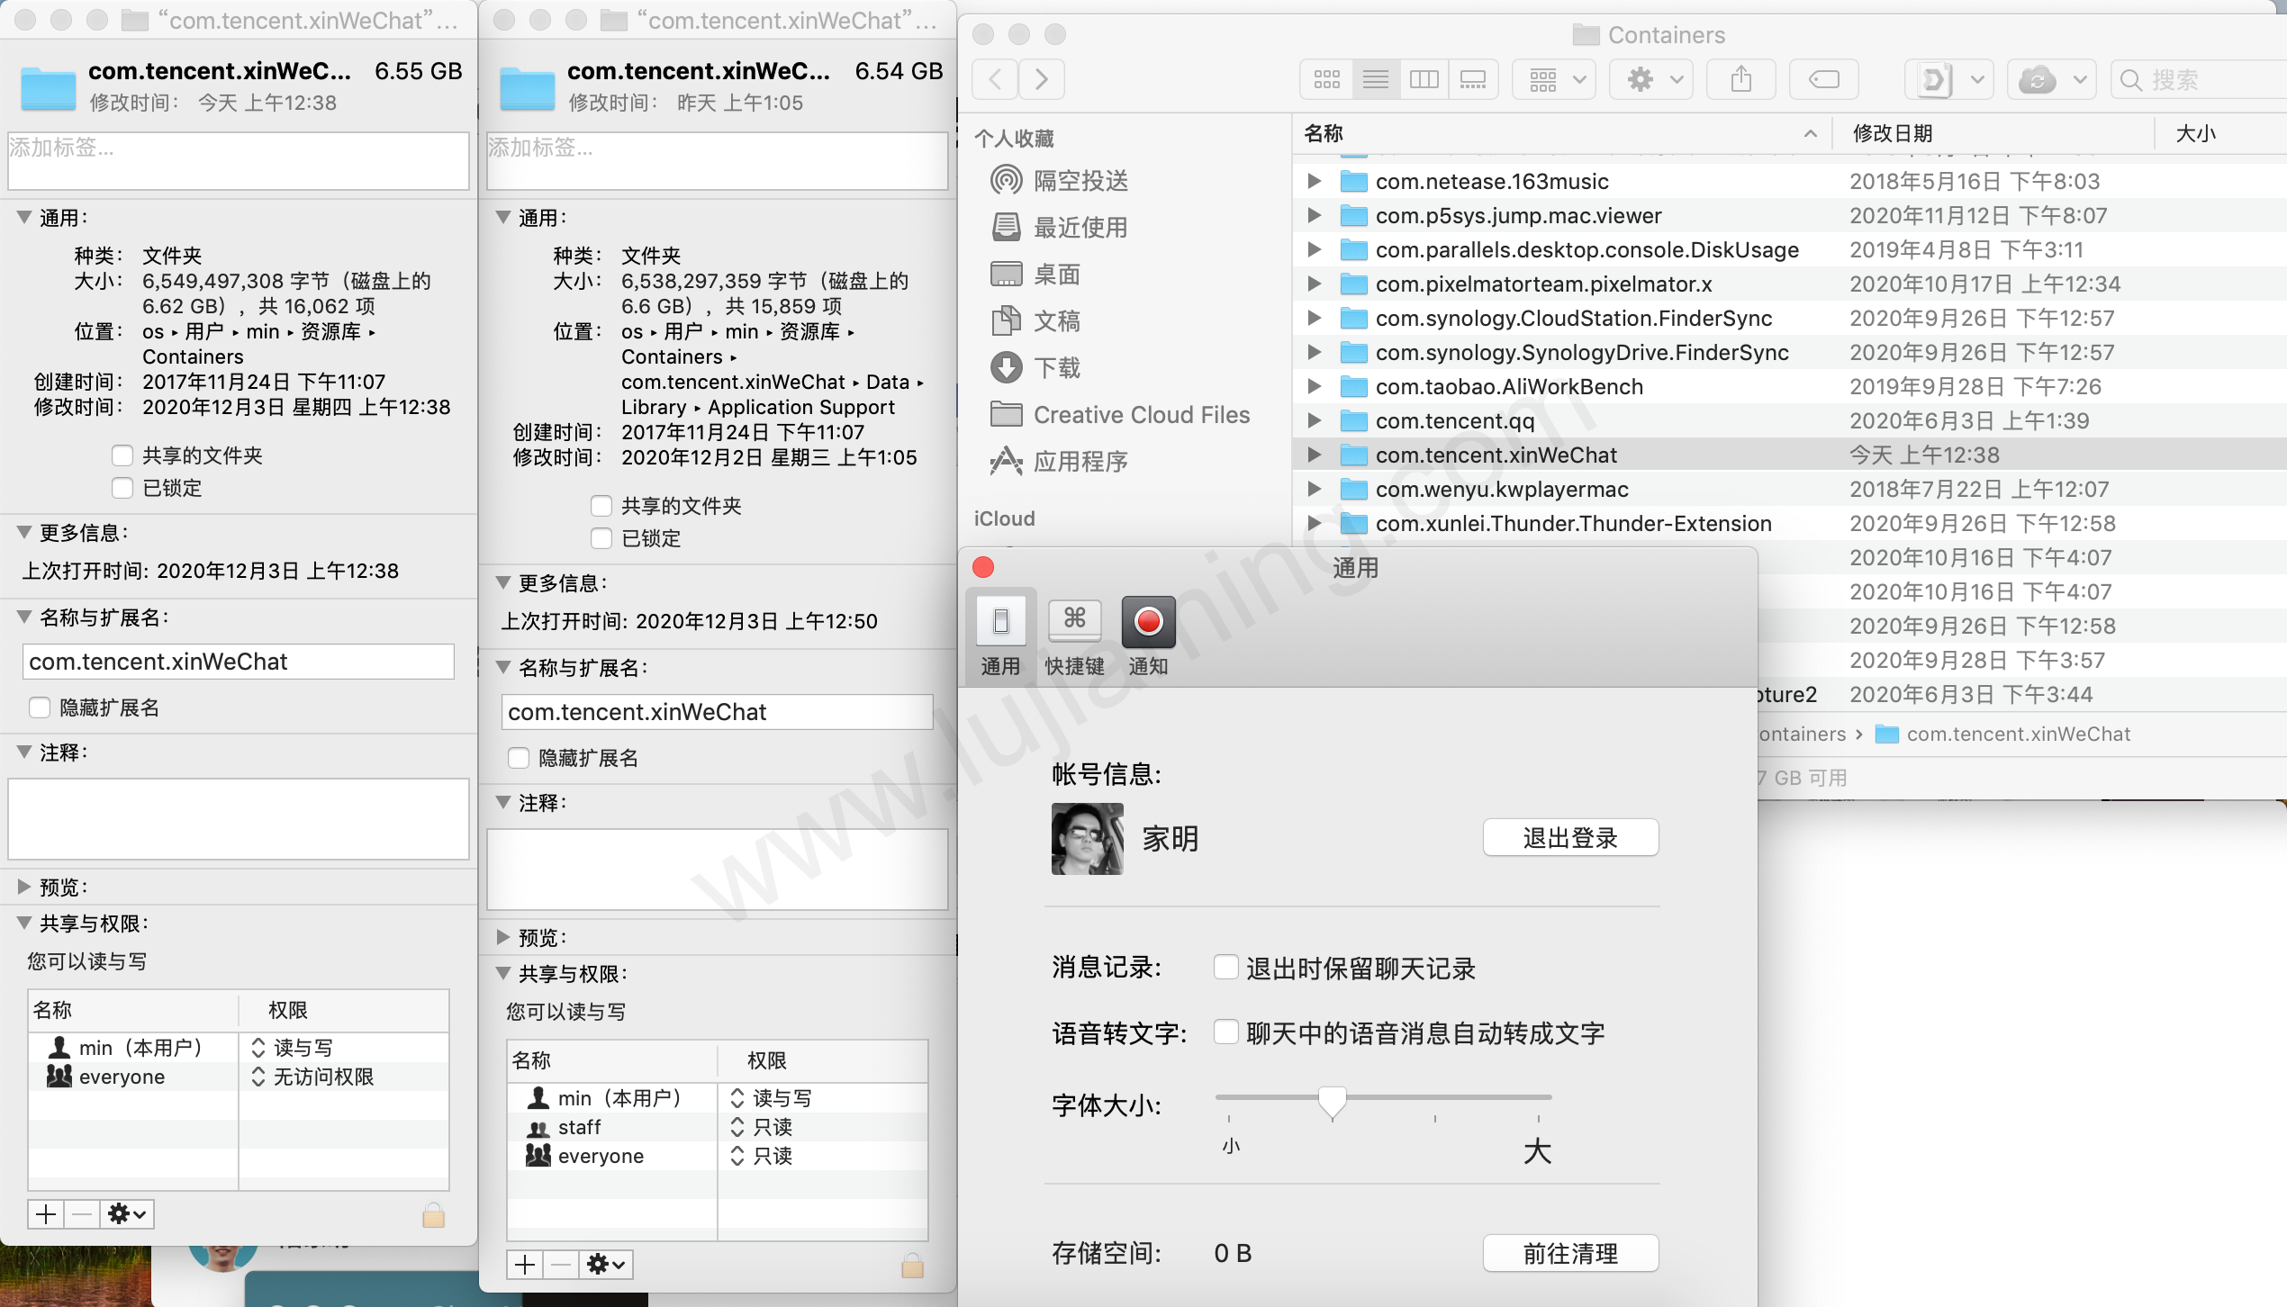
Task: Open the Finder action gear menu
Action: (x=1652, y=80)
